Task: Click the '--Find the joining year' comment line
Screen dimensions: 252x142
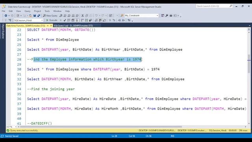Action: (51, 89)
